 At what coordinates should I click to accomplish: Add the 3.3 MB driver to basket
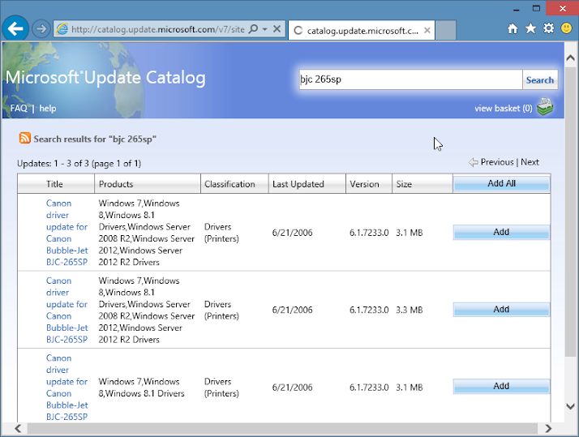coord(501,309)
